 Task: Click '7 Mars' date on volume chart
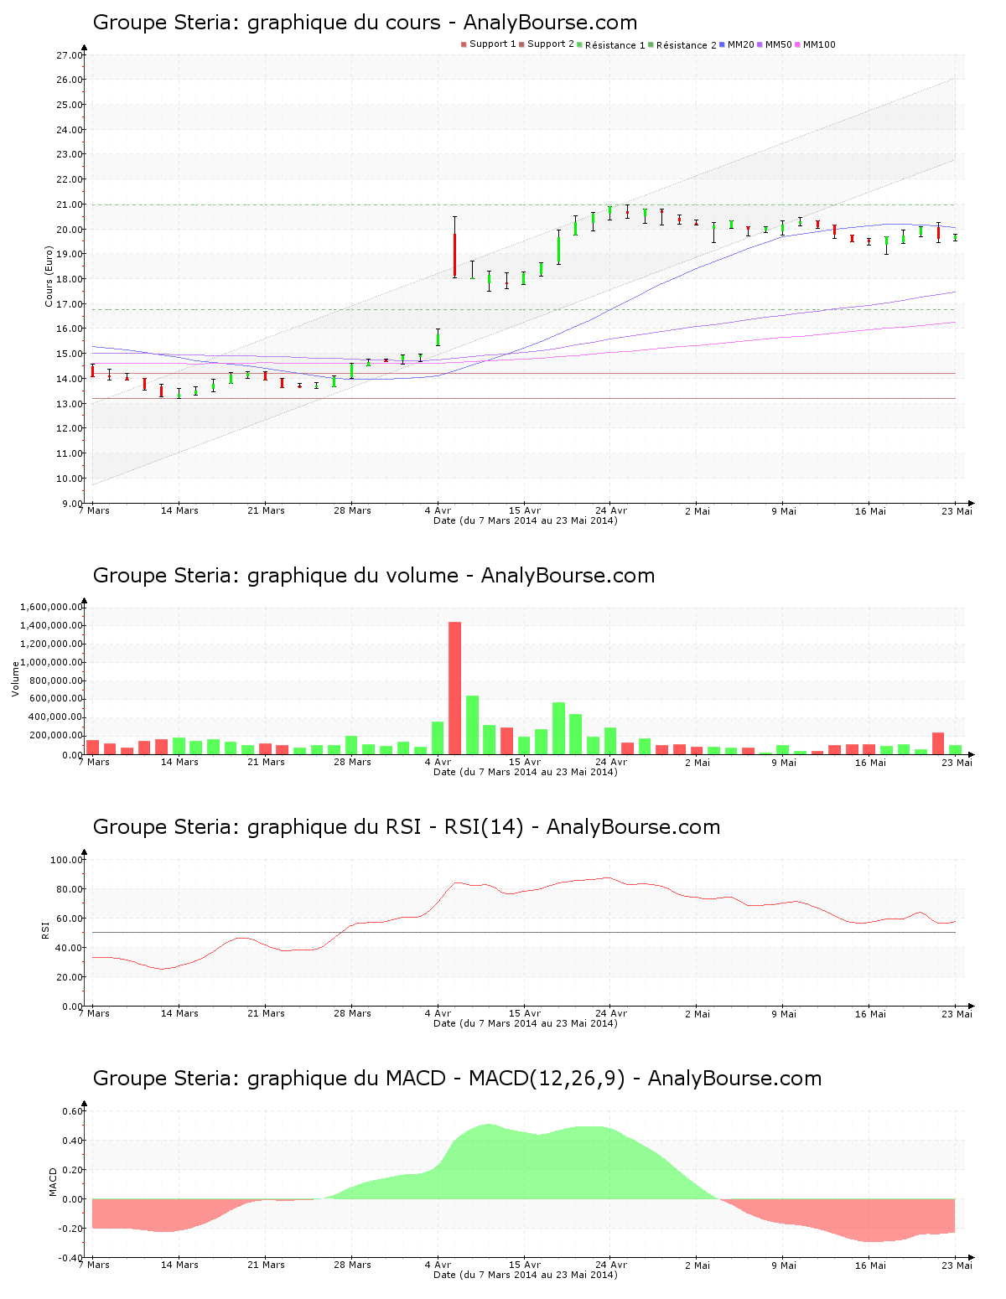click(94, 762)
